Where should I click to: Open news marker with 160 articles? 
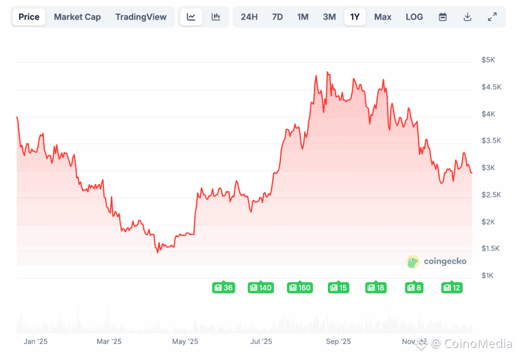tap(300, 288)
